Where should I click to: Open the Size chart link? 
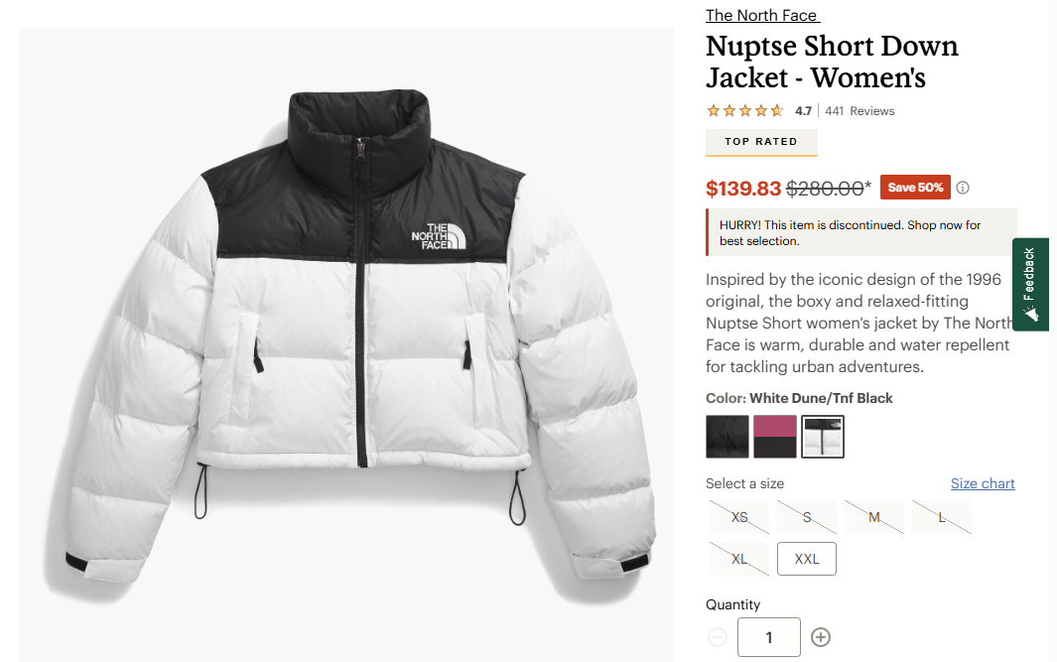[983, 483]
